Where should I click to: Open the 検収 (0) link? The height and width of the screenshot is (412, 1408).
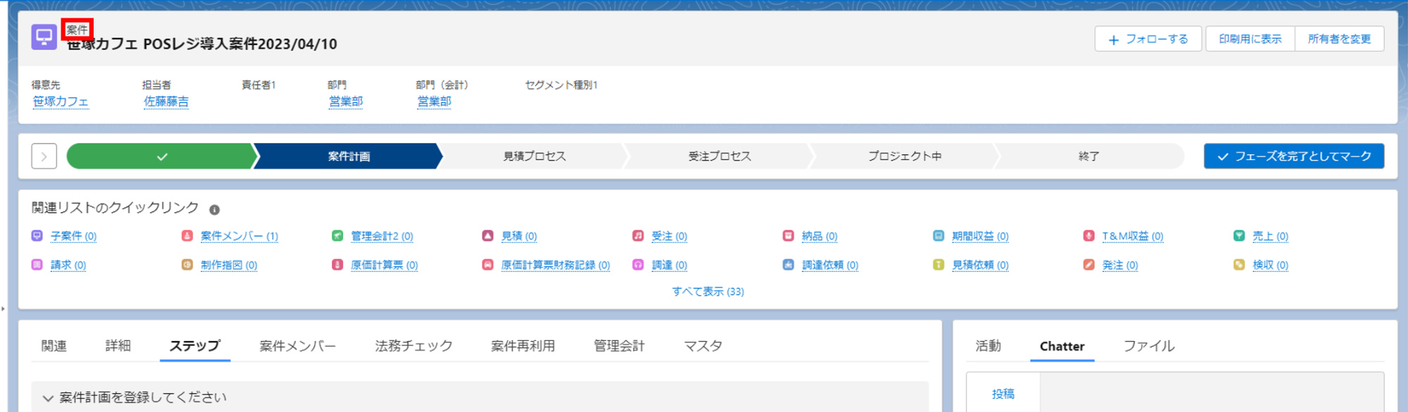[x=1271, y=265]
